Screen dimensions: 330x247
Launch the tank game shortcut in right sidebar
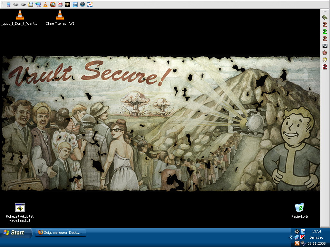click(325, 17)
